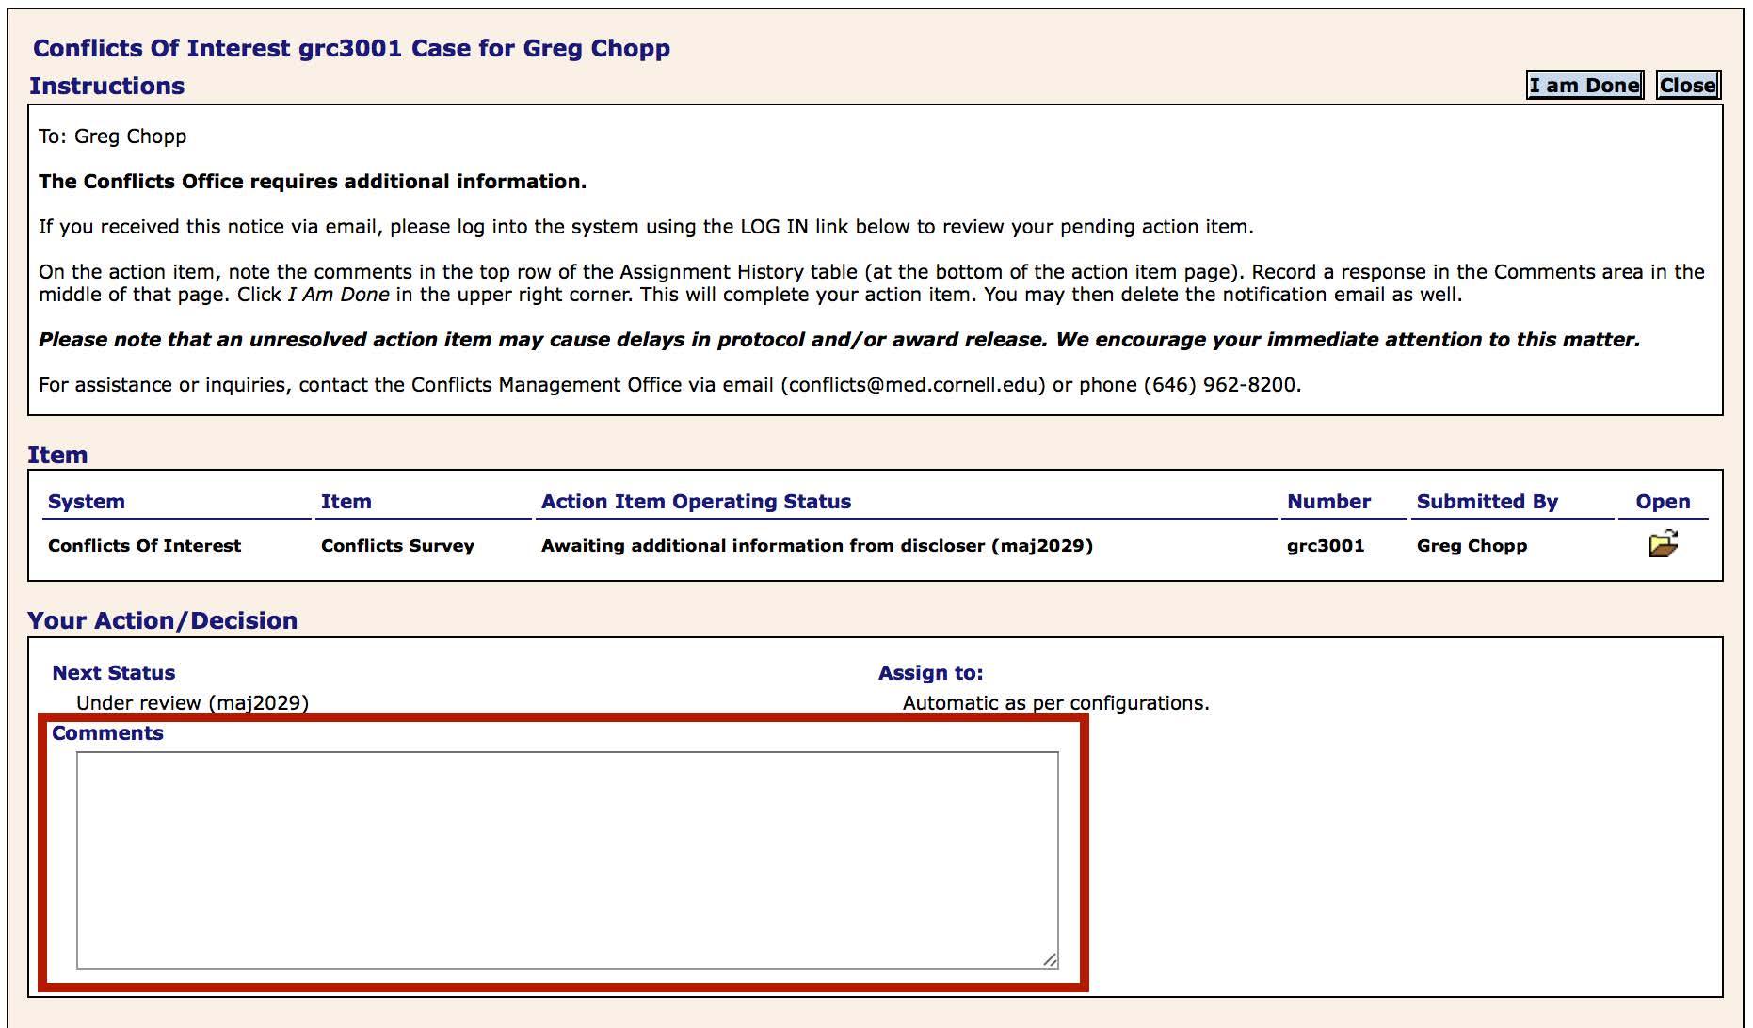The image size is (1753, 1028).
Task: Click the Greg Chopp submitted-by cell
Action: click(x=1472, y=546)
